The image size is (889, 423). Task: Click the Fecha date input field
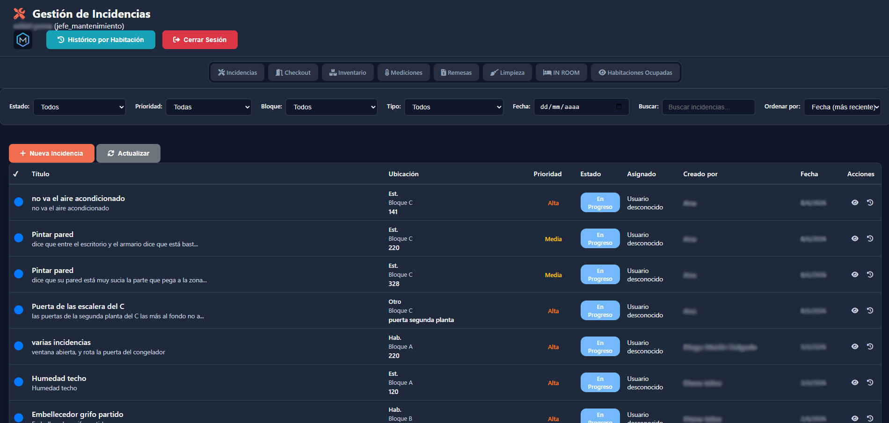(x=582, y=107)
